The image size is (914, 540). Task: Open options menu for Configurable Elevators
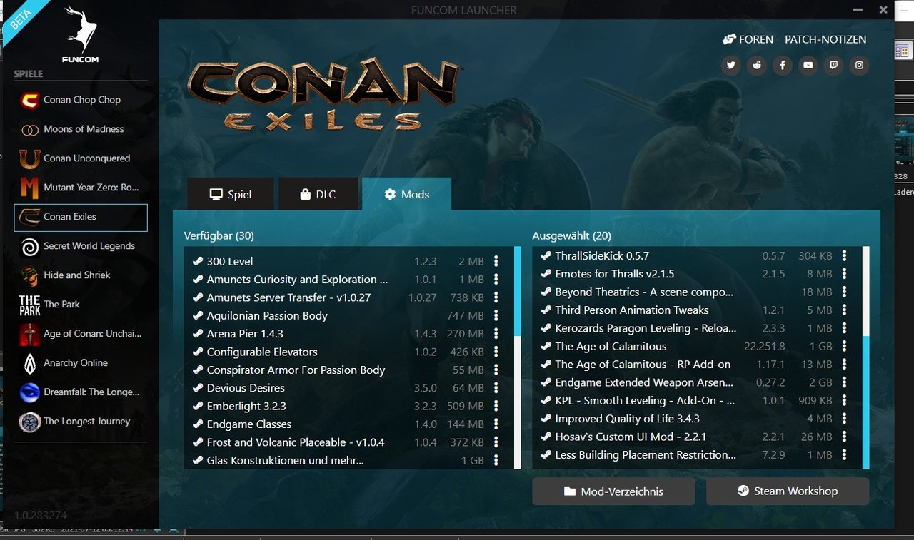pyautogui.click(x=496, y=352)
